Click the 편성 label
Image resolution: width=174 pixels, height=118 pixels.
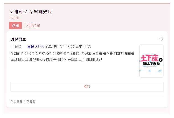[18, 46]
